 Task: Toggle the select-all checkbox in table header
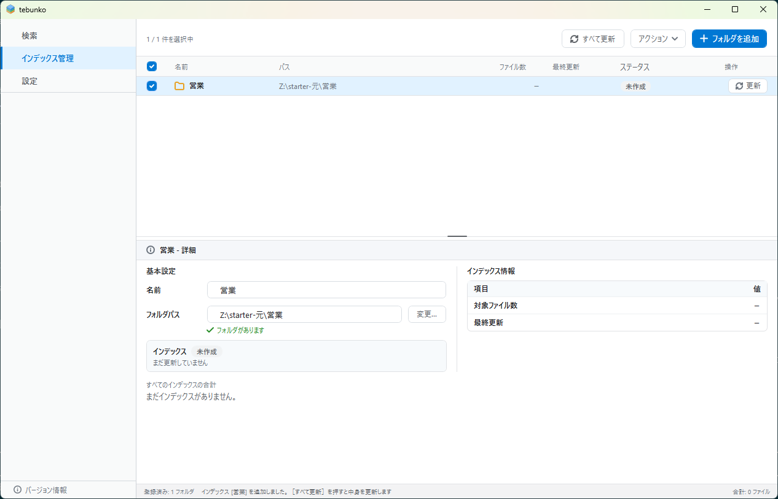[152, 66]
